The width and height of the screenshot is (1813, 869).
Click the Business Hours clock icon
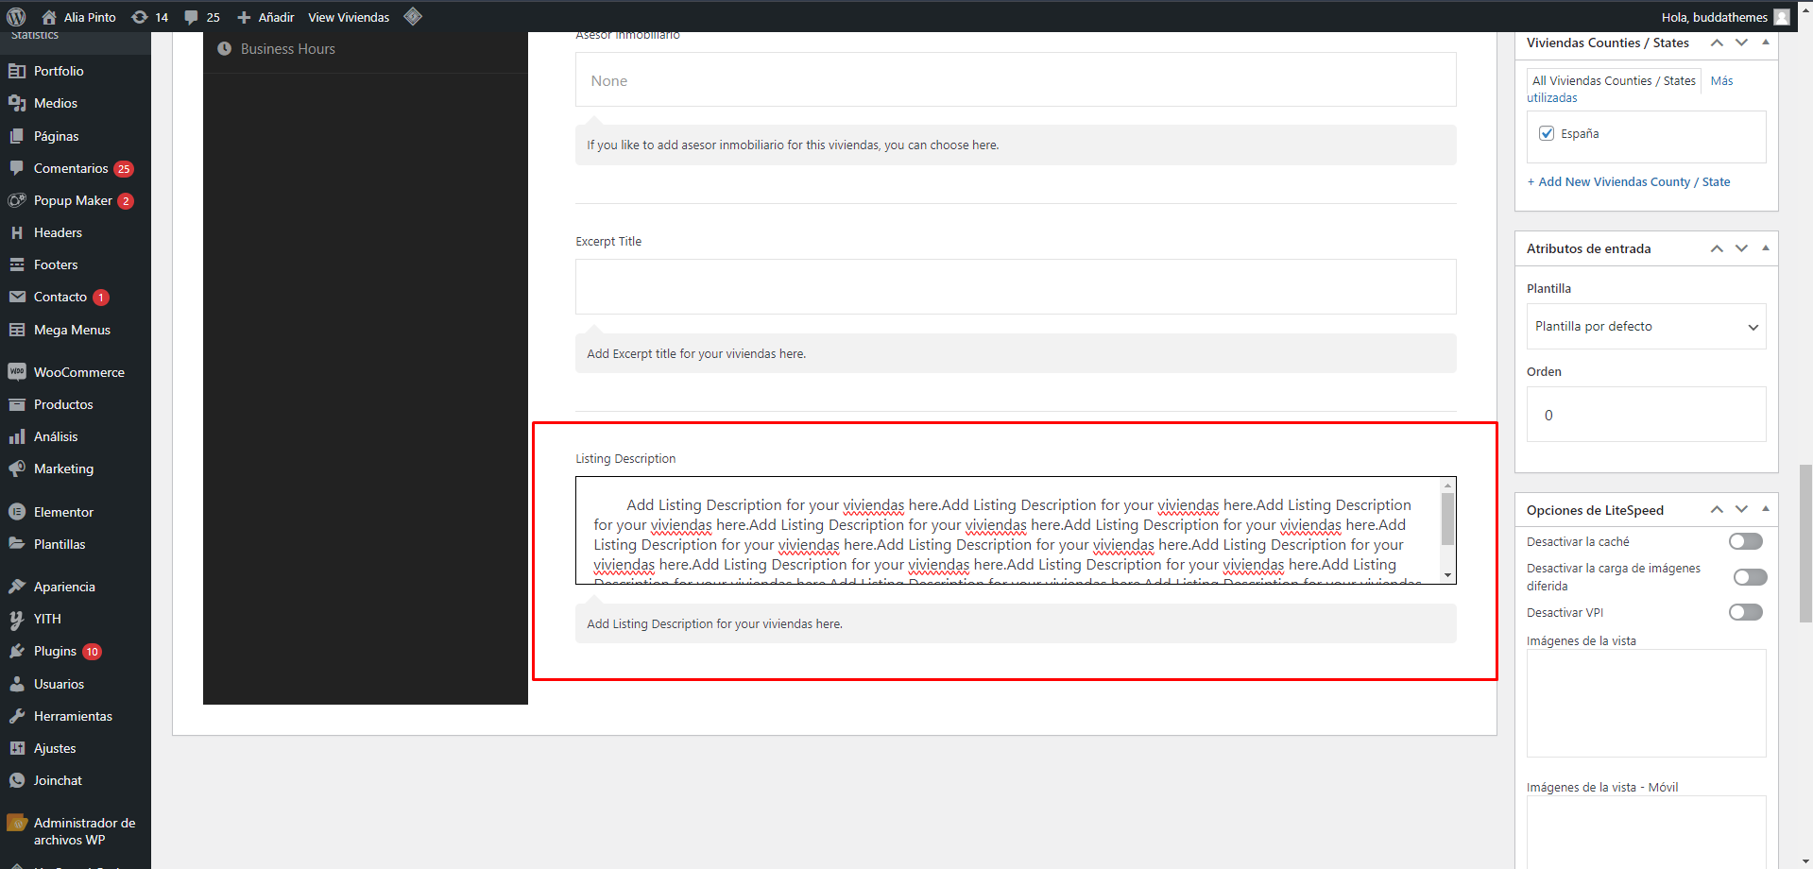[x=225, y=49]
